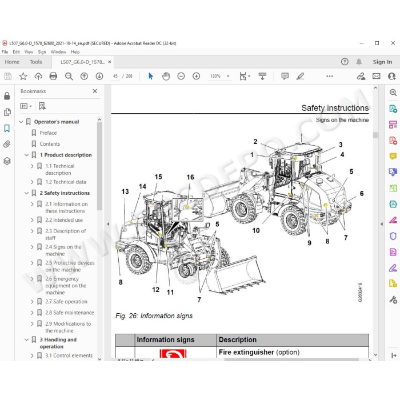Open the security lock panel
Image resolution: width=400 pixels, height=400 pixels.
7,96
